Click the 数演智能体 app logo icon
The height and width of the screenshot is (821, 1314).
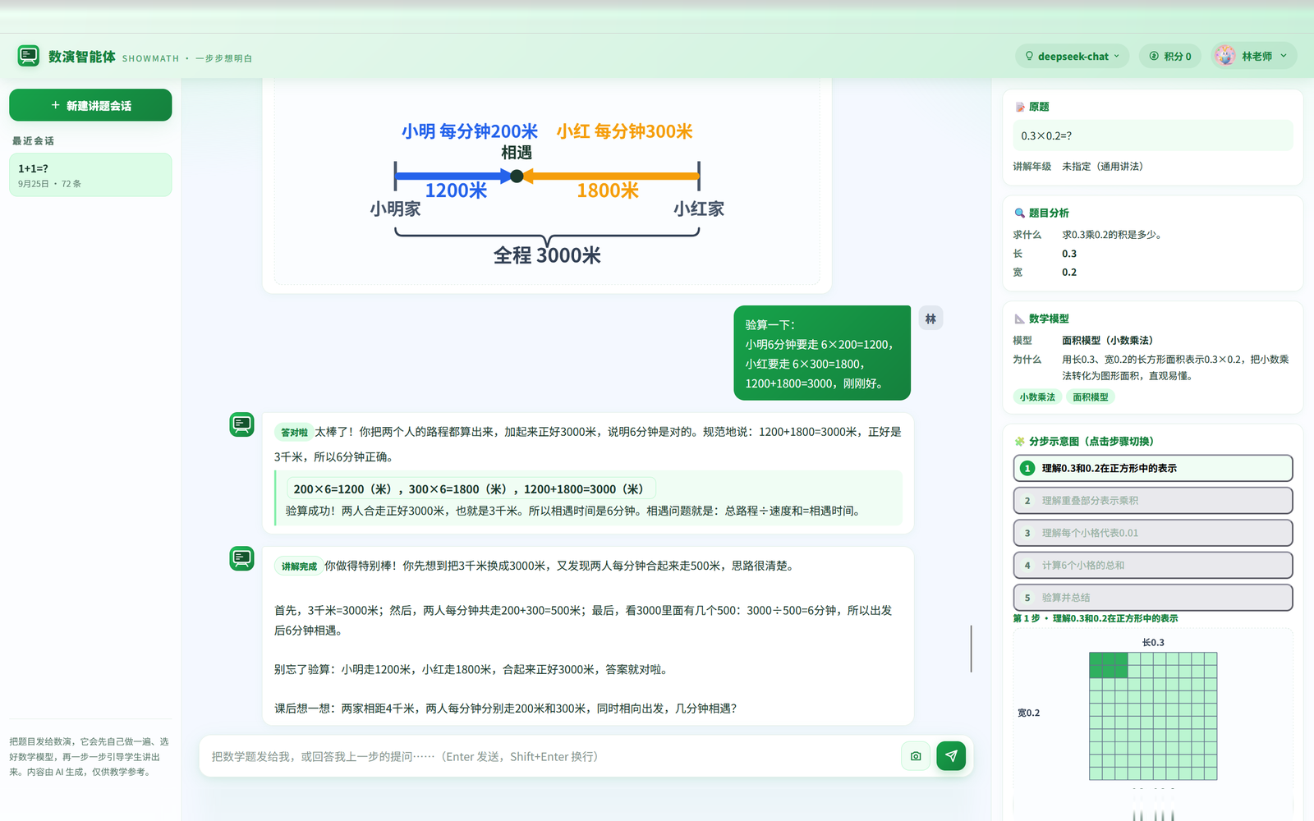tap(29, 56)
